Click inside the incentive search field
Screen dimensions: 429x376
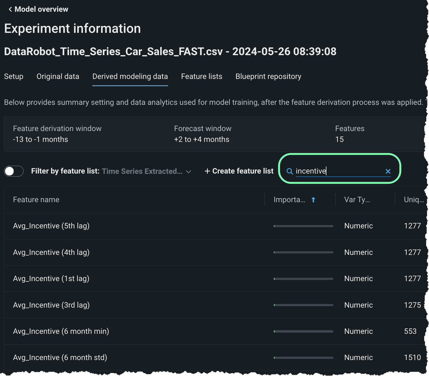tap(338, 171)
